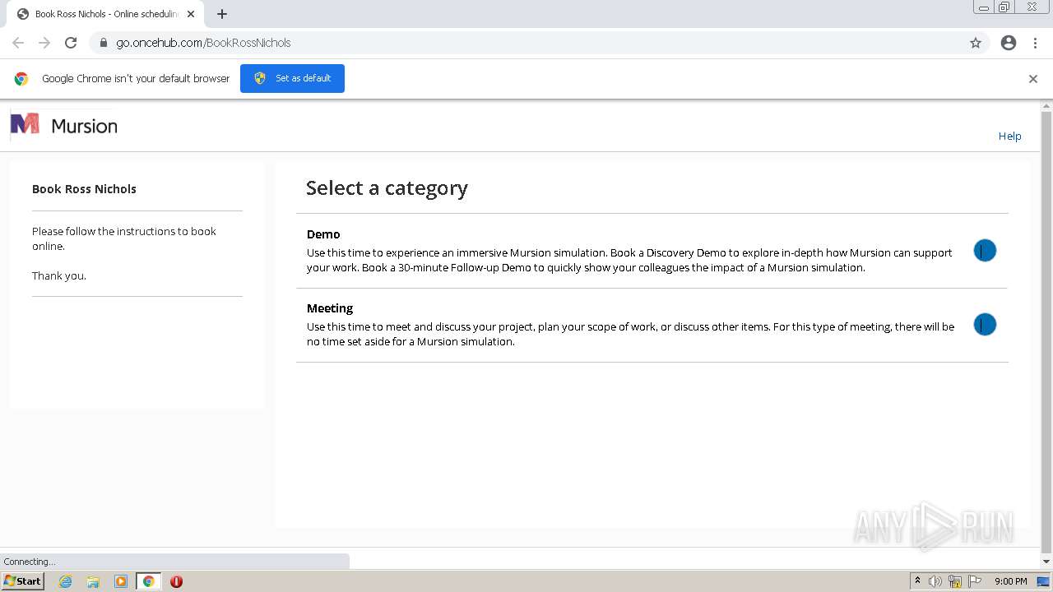Select the Book Ross Nichols browser tab
This screenshot has height=592, width=1053.
coord(105,14)
